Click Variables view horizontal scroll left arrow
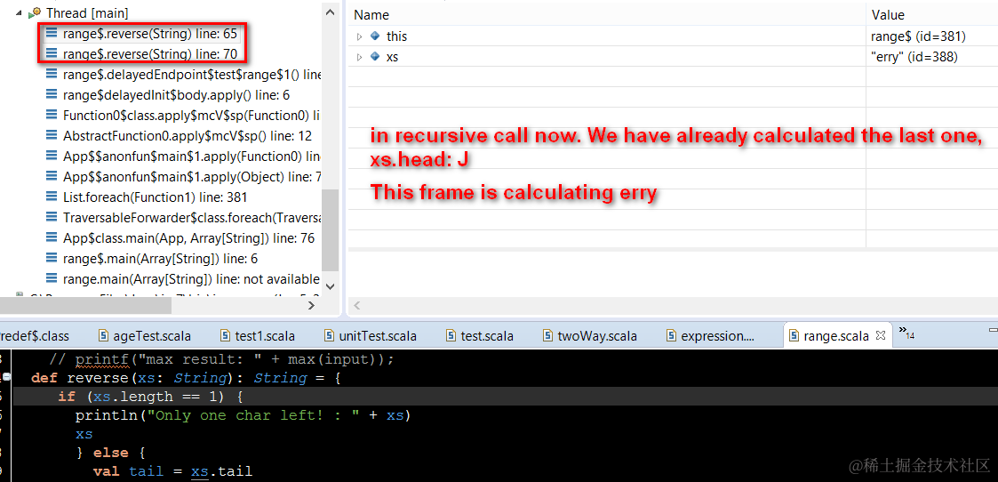Screen dimensions: 998x482 (x=357, y=306)
